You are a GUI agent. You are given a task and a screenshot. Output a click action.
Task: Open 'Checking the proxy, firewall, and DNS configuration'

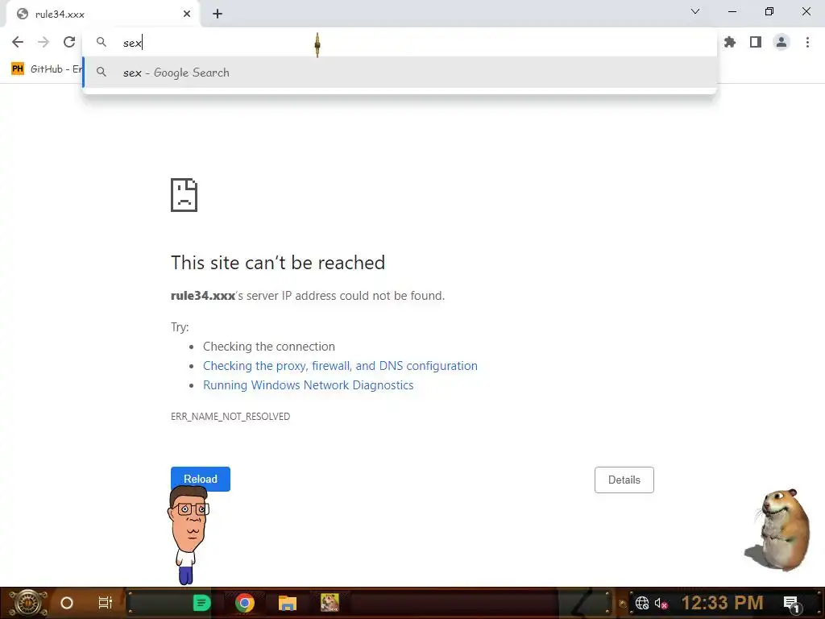340,366
